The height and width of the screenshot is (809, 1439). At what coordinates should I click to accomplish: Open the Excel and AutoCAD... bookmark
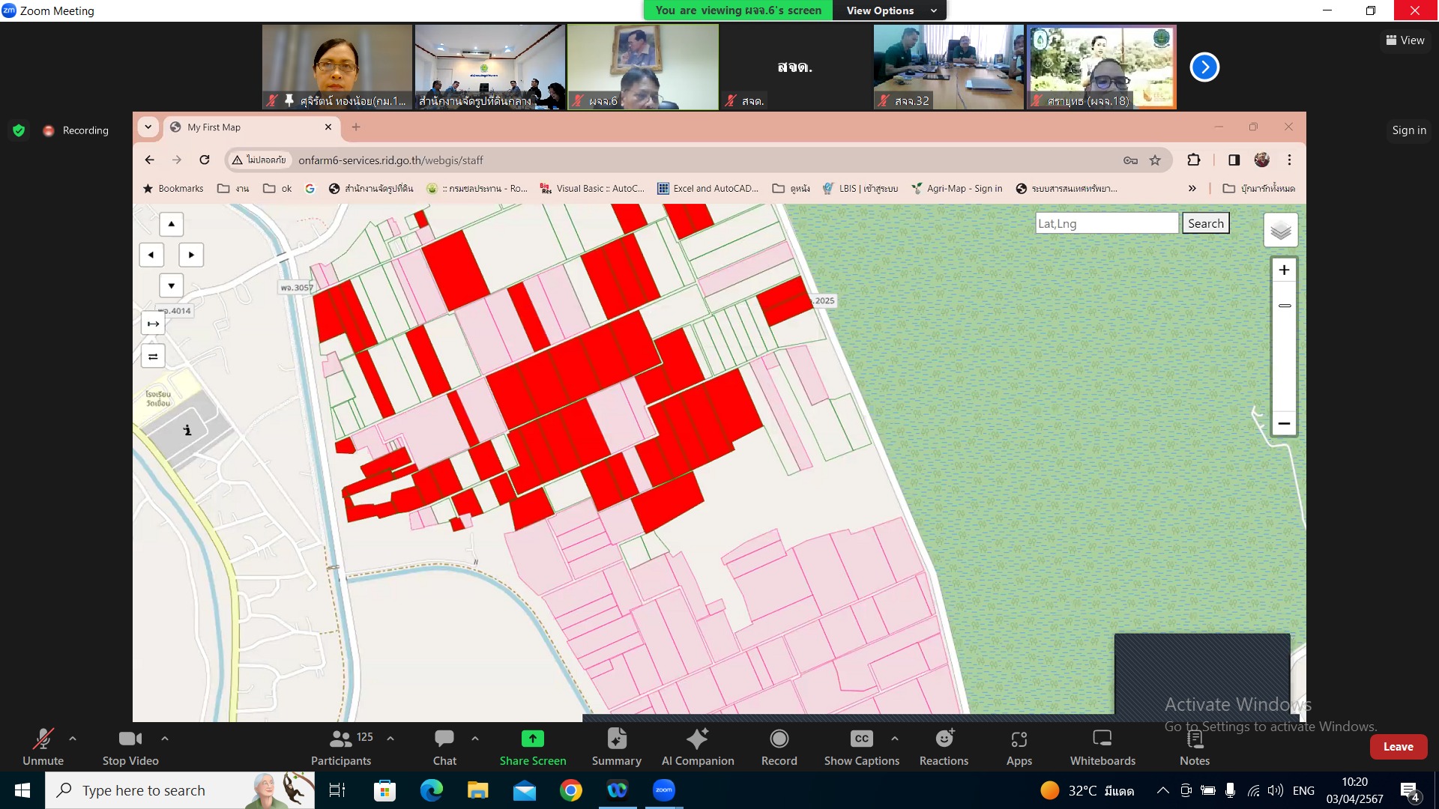coord(708,189)
